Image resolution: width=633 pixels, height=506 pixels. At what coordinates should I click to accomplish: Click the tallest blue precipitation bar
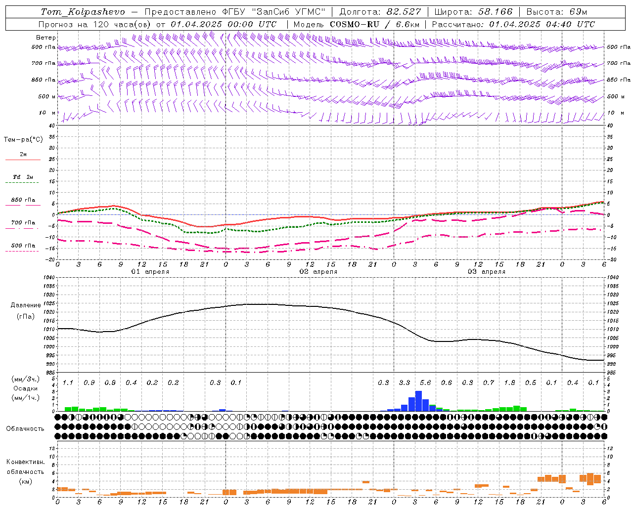coord(418,401)
